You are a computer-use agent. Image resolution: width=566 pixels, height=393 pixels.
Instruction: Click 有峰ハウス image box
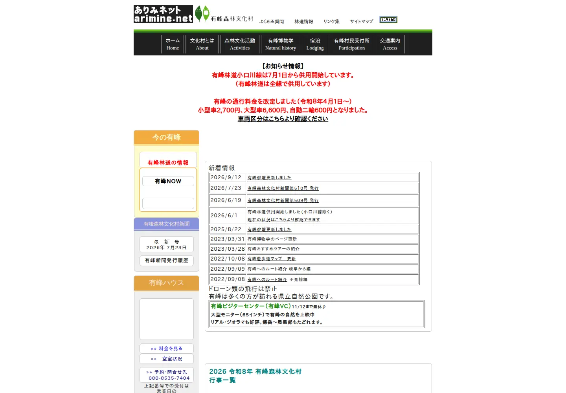point(167,319)
